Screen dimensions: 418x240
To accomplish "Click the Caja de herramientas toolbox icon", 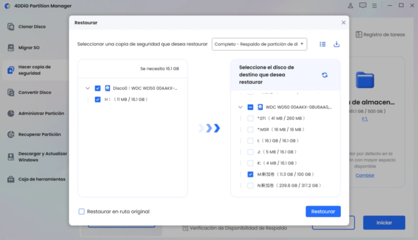I will pyautogui.click(x=11, y=179).
